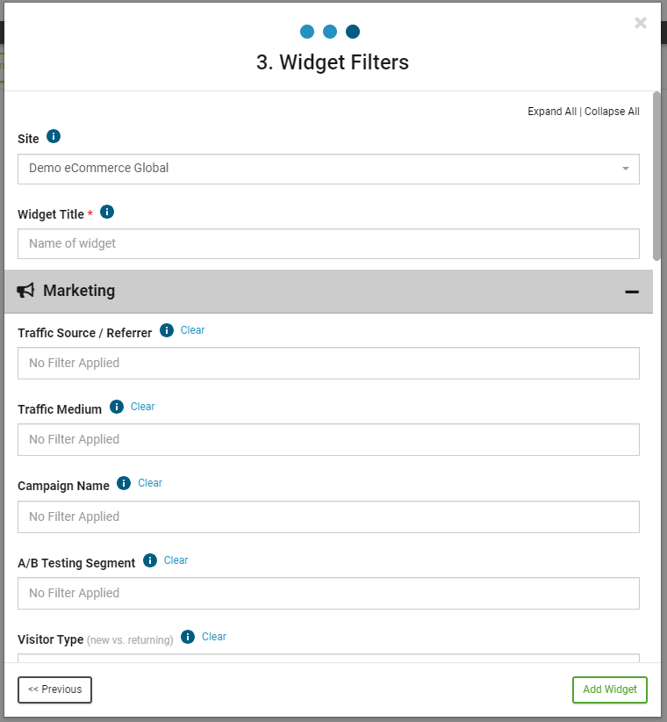Click Expand All sections

point(552,112)
